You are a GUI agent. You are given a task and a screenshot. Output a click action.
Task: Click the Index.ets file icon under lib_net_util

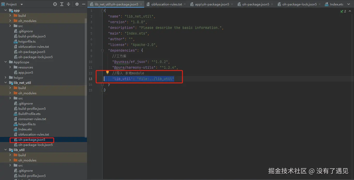click(16, 129)
